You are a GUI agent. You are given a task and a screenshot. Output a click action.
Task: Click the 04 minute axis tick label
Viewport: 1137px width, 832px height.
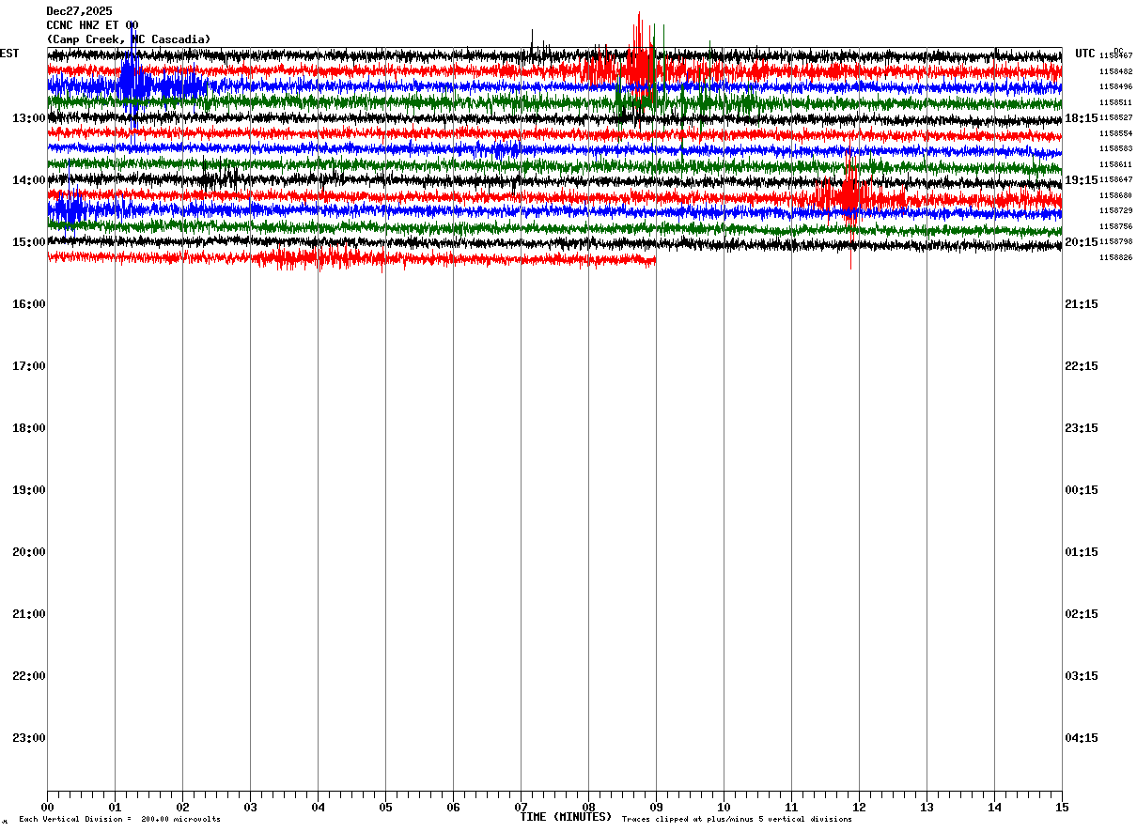[318, 807]
